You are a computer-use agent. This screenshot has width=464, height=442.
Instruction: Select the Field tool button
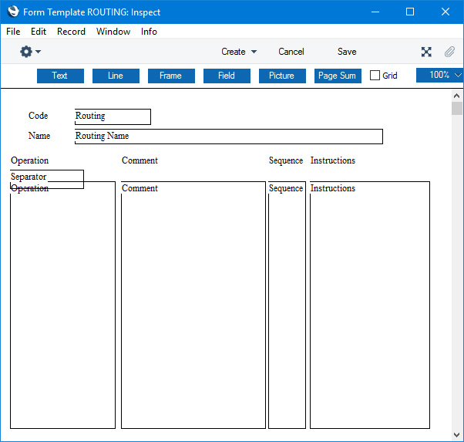click(227, 76)
